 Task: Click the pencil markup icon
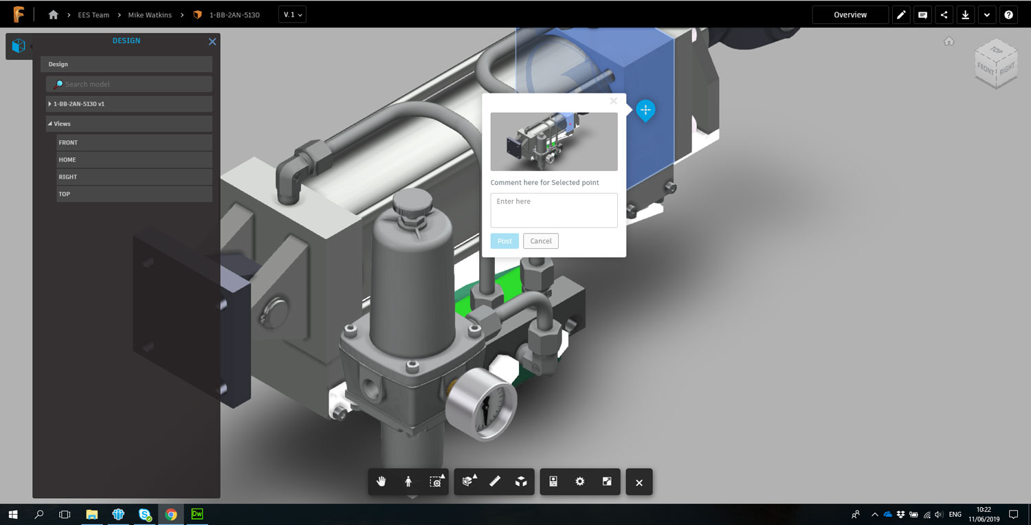coord(901,14)
